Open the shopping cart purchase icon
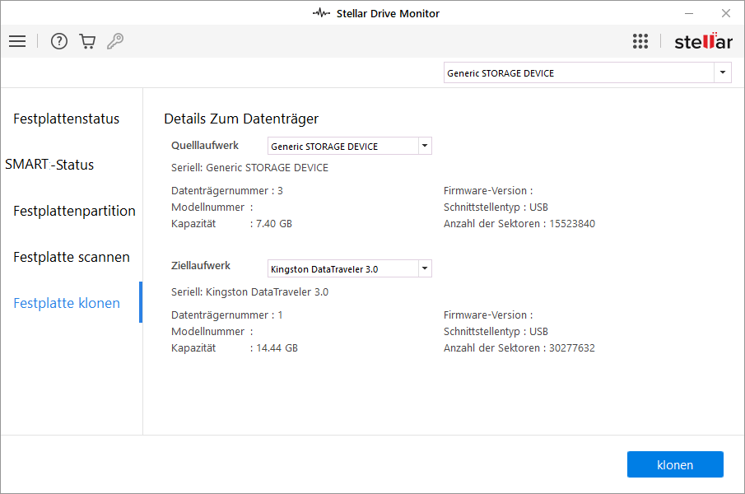Image resolution: width=745 pixels, height=494 pixels. pos(87,41)
